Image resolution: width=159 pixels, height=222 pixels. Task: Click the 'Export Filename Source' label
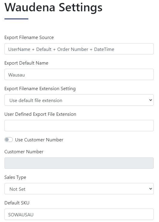pyautogui.click(x=29, y=37)
